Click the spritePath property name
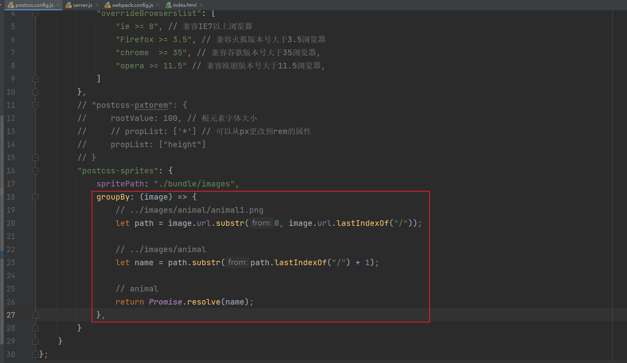The image size is (627, 363). click(x=120, y=184)
